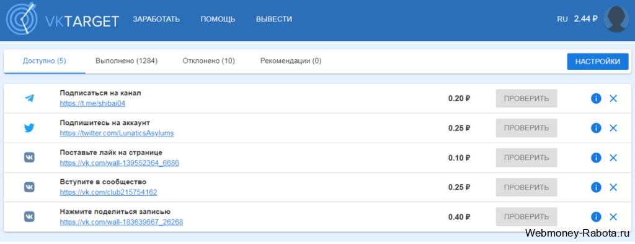Click Проверить for the share post task
The height and width of the screenshot is (244, 635).
526,217
